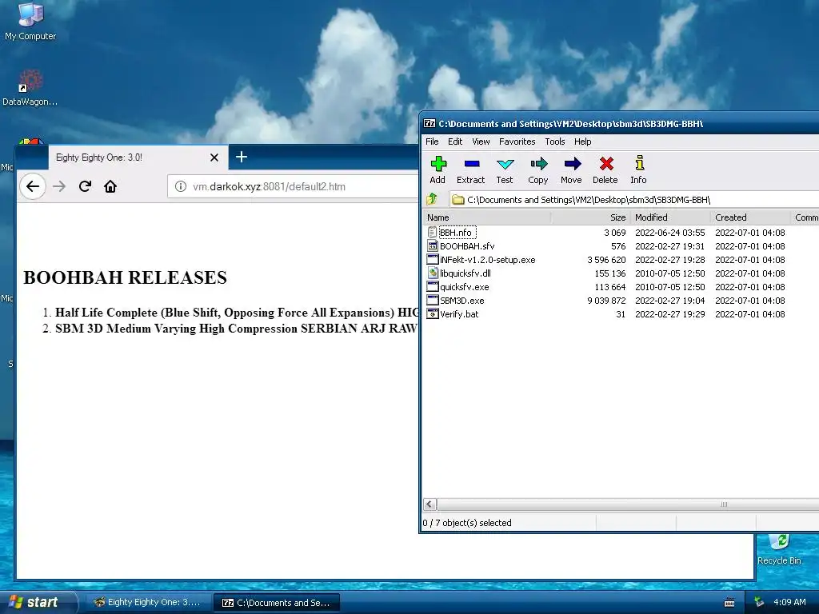Click modified date 2022-02-27 19:04
The width and height of the screenshot is (819, 614).
coord(670,301)
